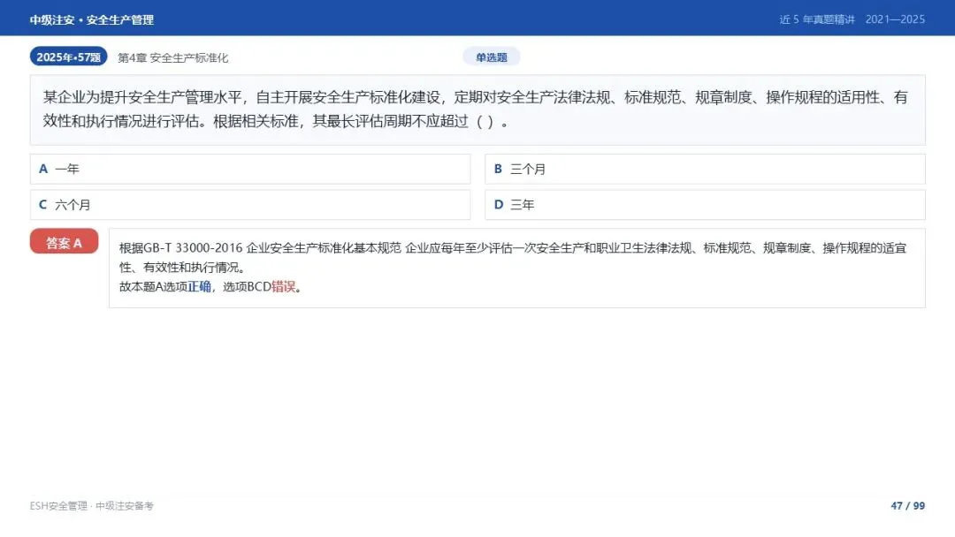Select answer option B 三个月
This screenshot has width=955, height=537.
pos(705,169)
